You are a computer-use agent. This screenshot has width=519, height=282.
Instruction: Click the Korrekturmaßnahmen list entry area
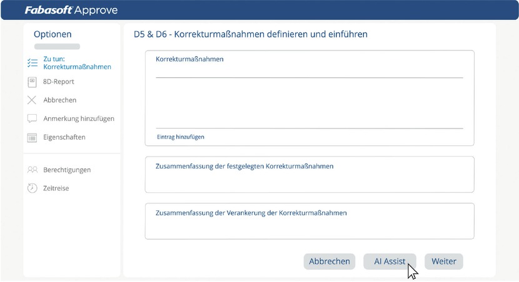(x=309, y=103)
